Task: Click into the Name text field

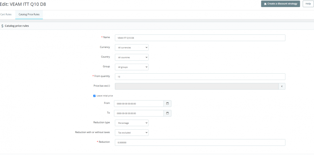Action: pos(200,38)
